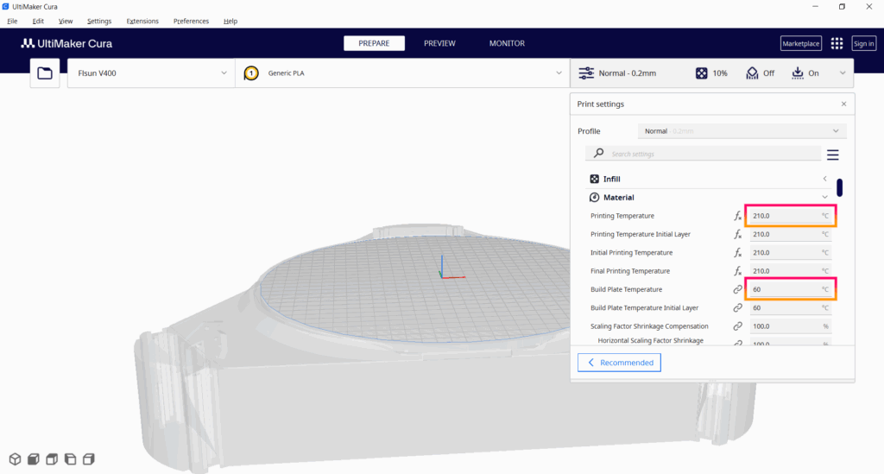Click link icon for Build Plate Temperature Initial Layer
Screen dimensions: 884x474
(x=737, y=307)
